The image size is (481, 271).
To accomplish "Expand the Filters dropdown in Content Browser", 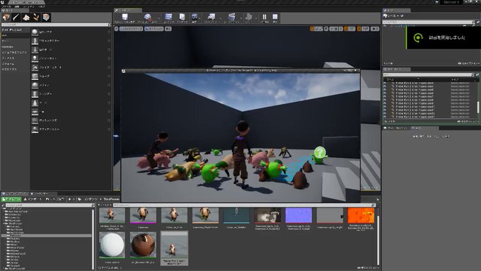I will coord(105,205).
